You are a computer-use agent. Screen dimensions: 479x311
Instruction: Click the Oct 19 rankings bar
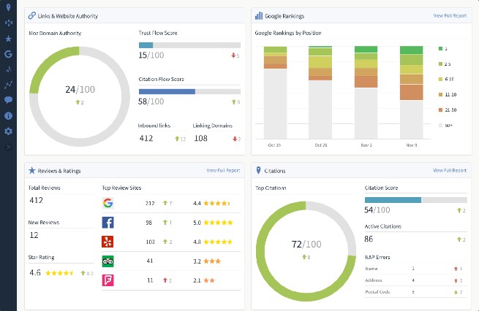tap(275, 93)
